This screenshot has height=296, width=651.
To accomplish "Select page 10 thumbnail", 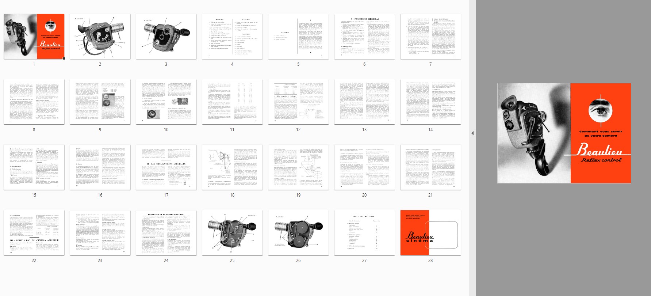I will [166, 102].
